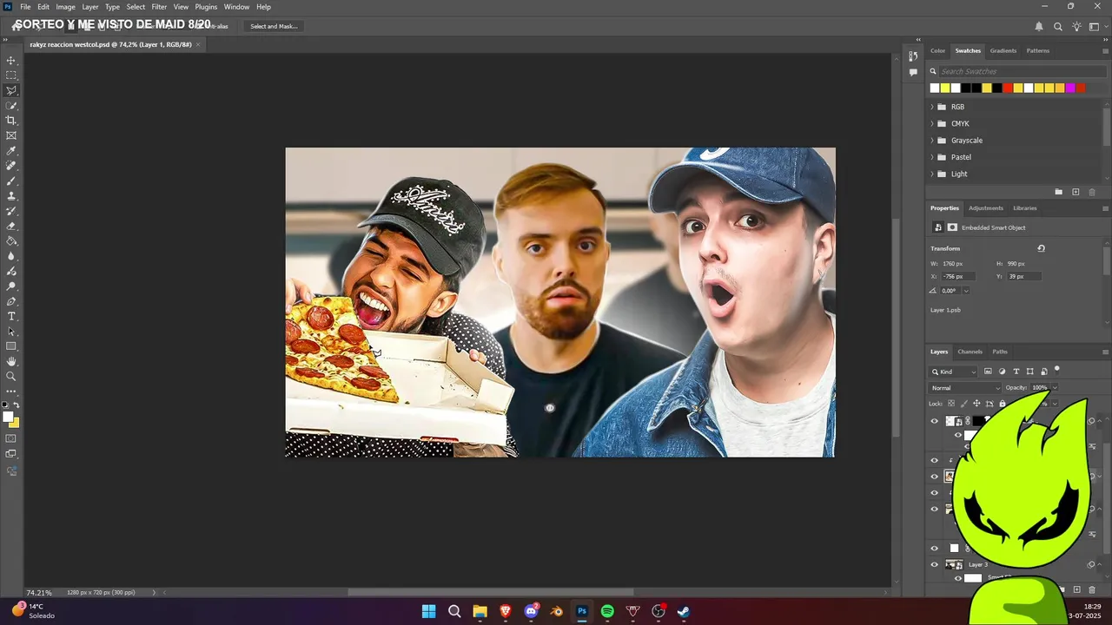This screenshot has width=1112, height=625.
Task: Select the Pen tool
Action: coord(11,301)
